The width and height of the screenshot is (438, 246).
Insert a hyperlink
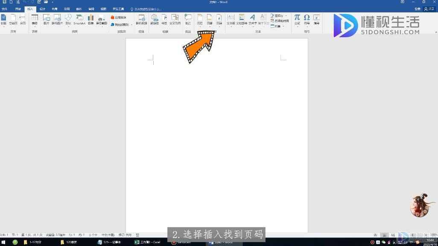pos(155,20)
